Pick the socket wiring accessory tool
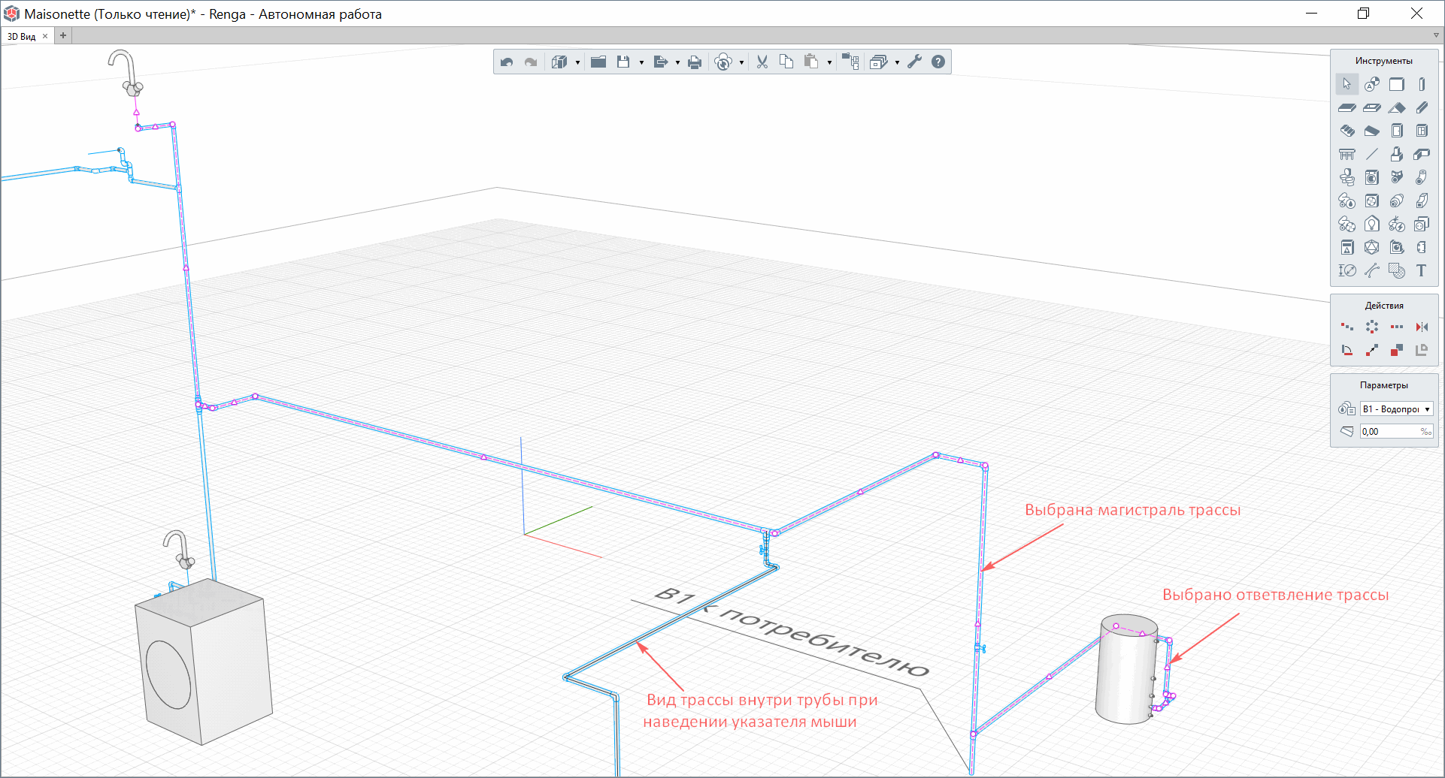The height and width of the screenshot is (778, 1445). coord(1422,224)
